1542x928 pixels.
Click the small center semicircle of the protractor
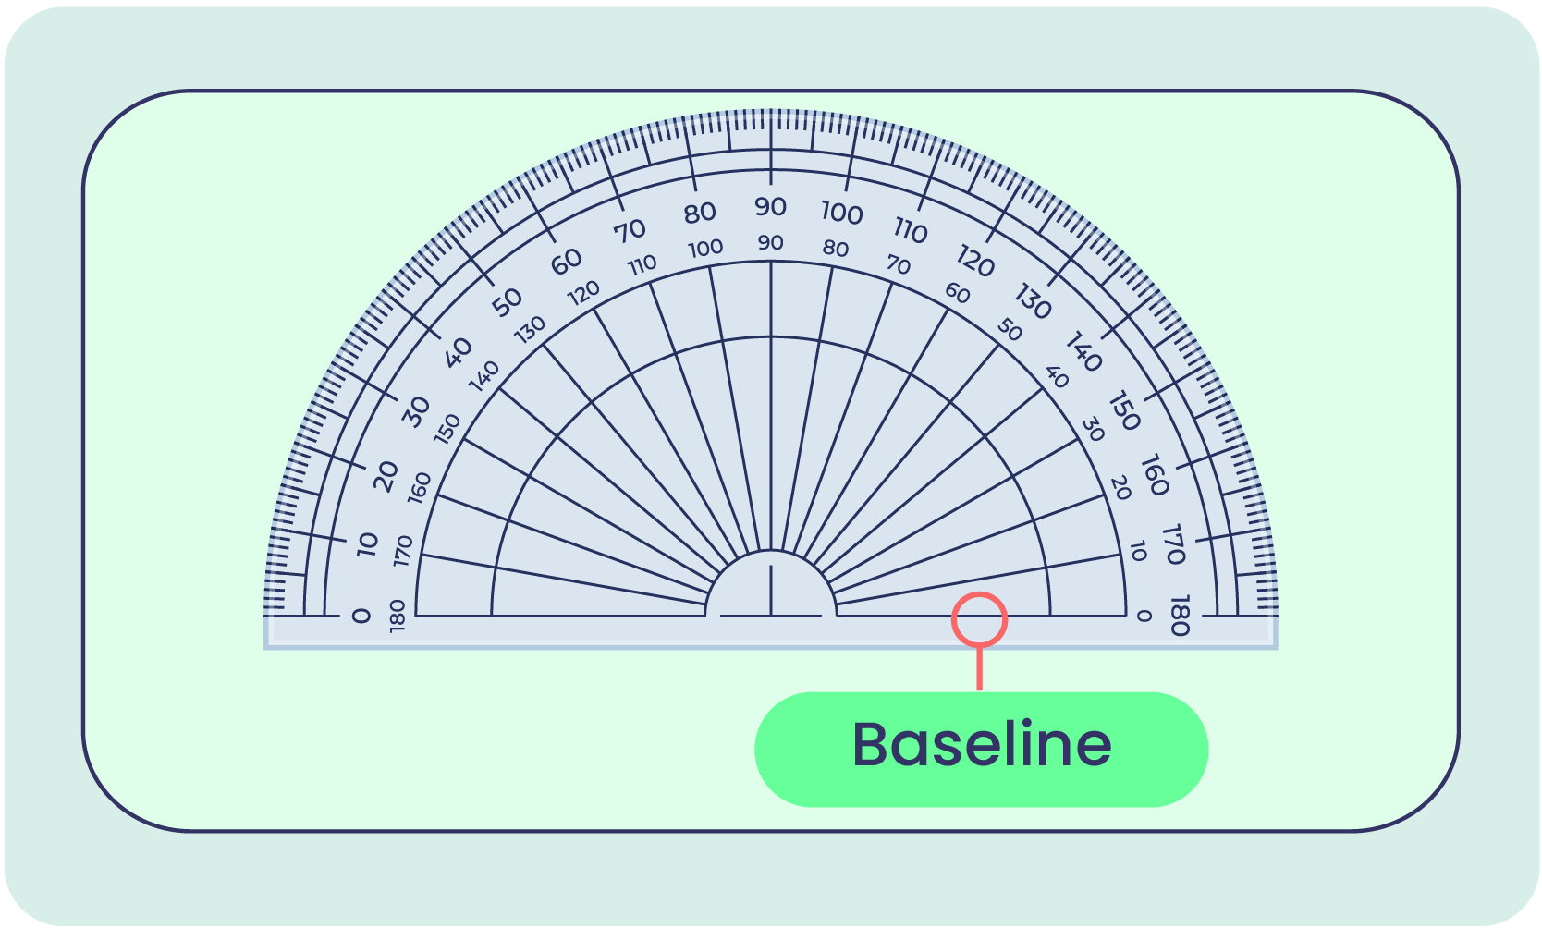tap(770, 584)
